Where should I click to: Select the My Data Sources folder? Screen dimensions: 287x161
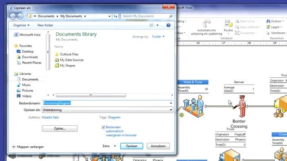69,60
